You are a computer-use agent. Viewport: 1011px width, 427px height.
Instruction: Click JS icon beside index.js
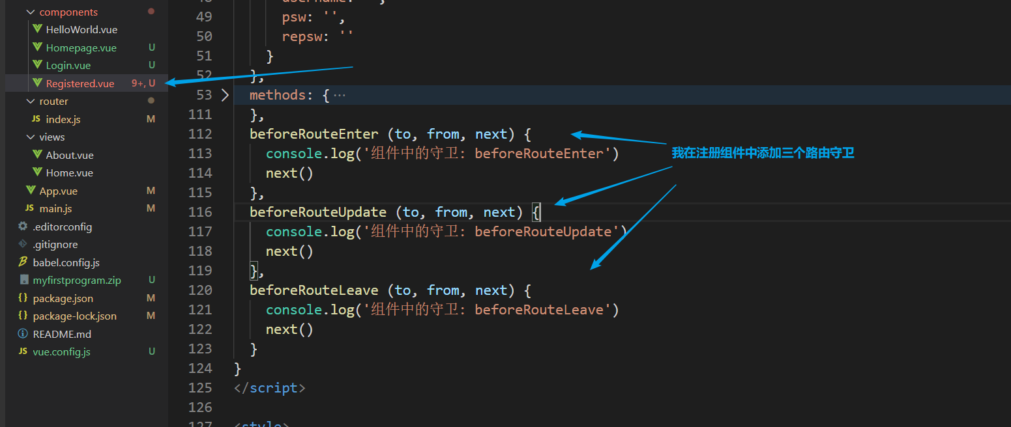coord(36,119)
